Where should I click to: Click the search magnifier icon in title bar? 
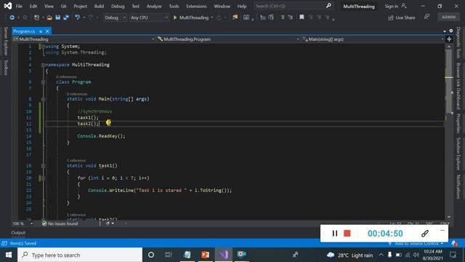tap(328, 6)
